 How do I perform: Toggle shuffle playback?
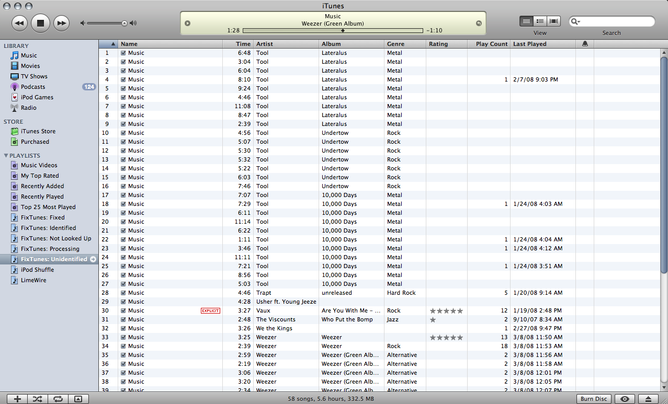[x=37, y=399]
